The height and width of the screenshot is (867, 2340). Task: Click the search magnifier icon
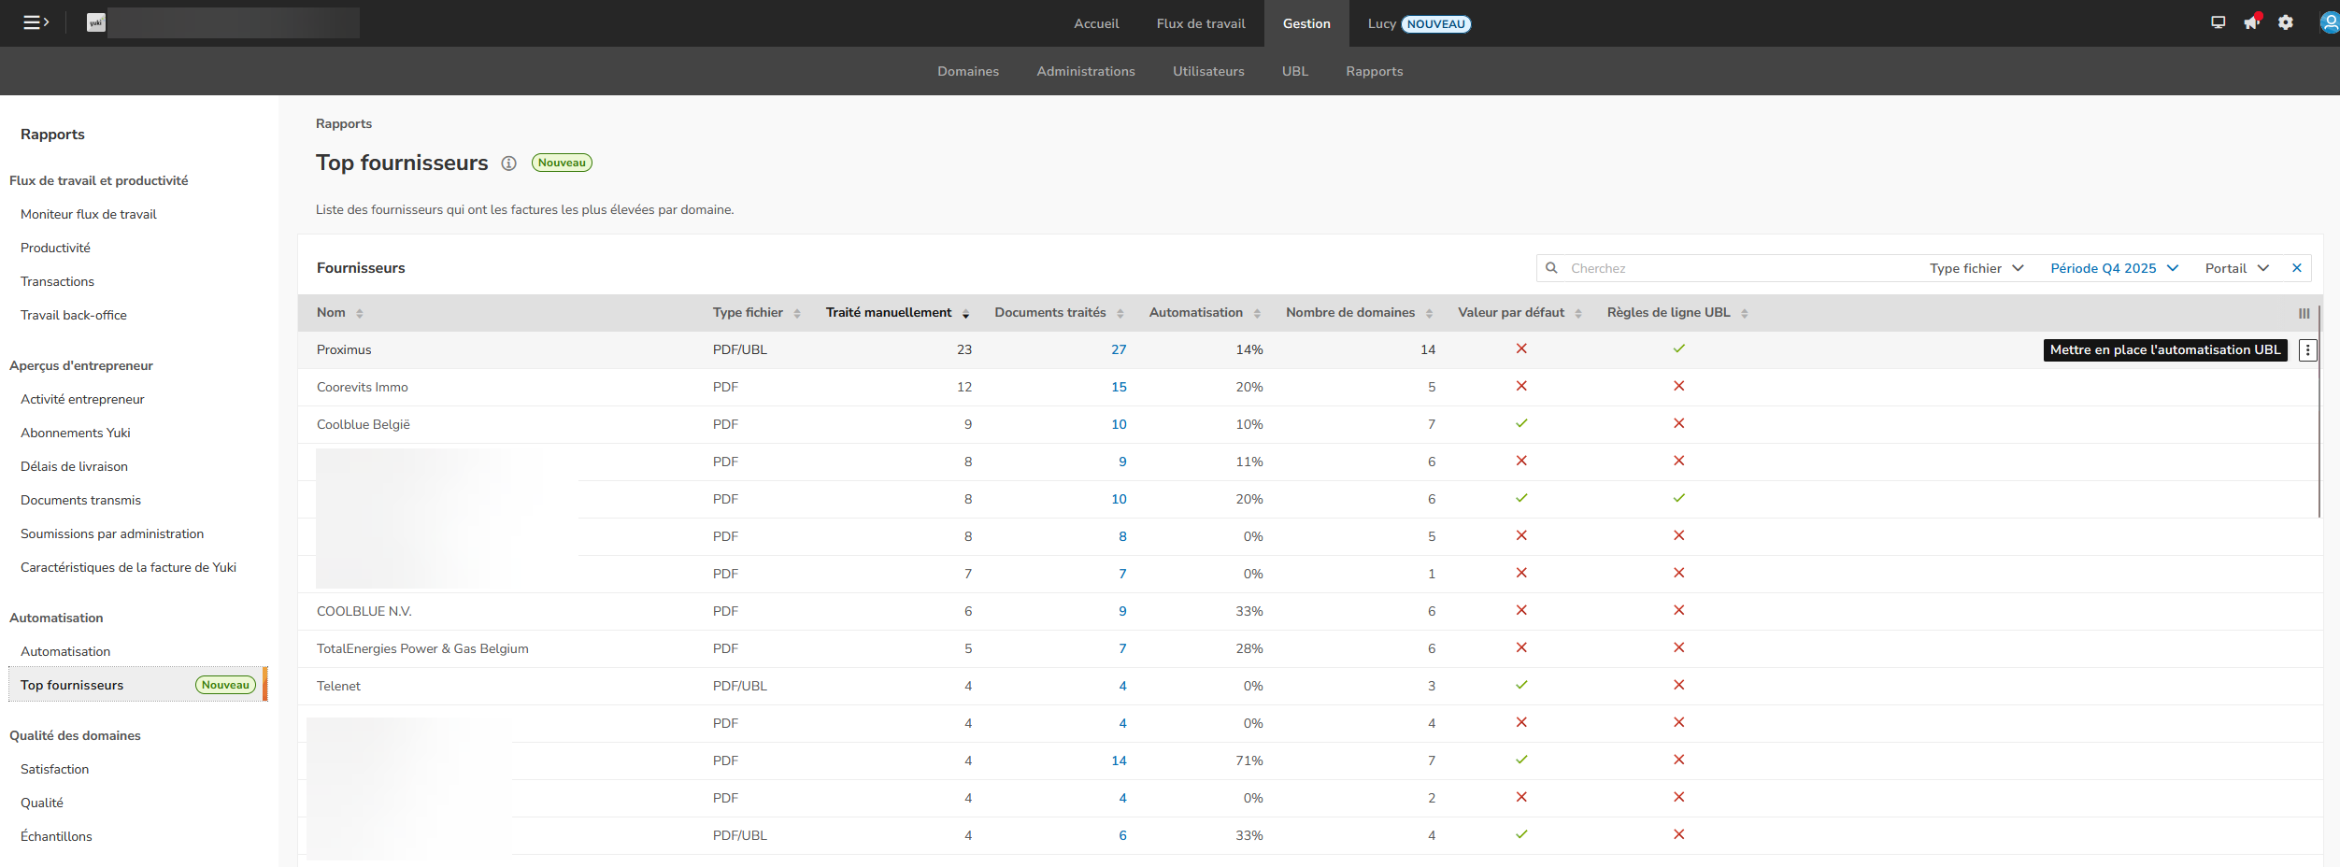coord(1551,268)
